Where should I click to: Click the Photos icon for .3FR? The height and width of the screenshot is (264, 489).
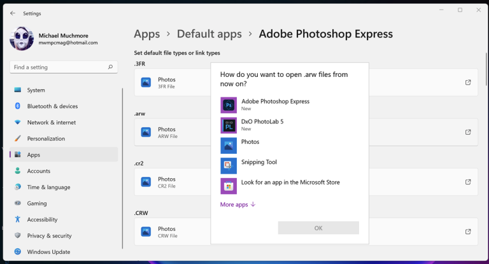(146, 82)
